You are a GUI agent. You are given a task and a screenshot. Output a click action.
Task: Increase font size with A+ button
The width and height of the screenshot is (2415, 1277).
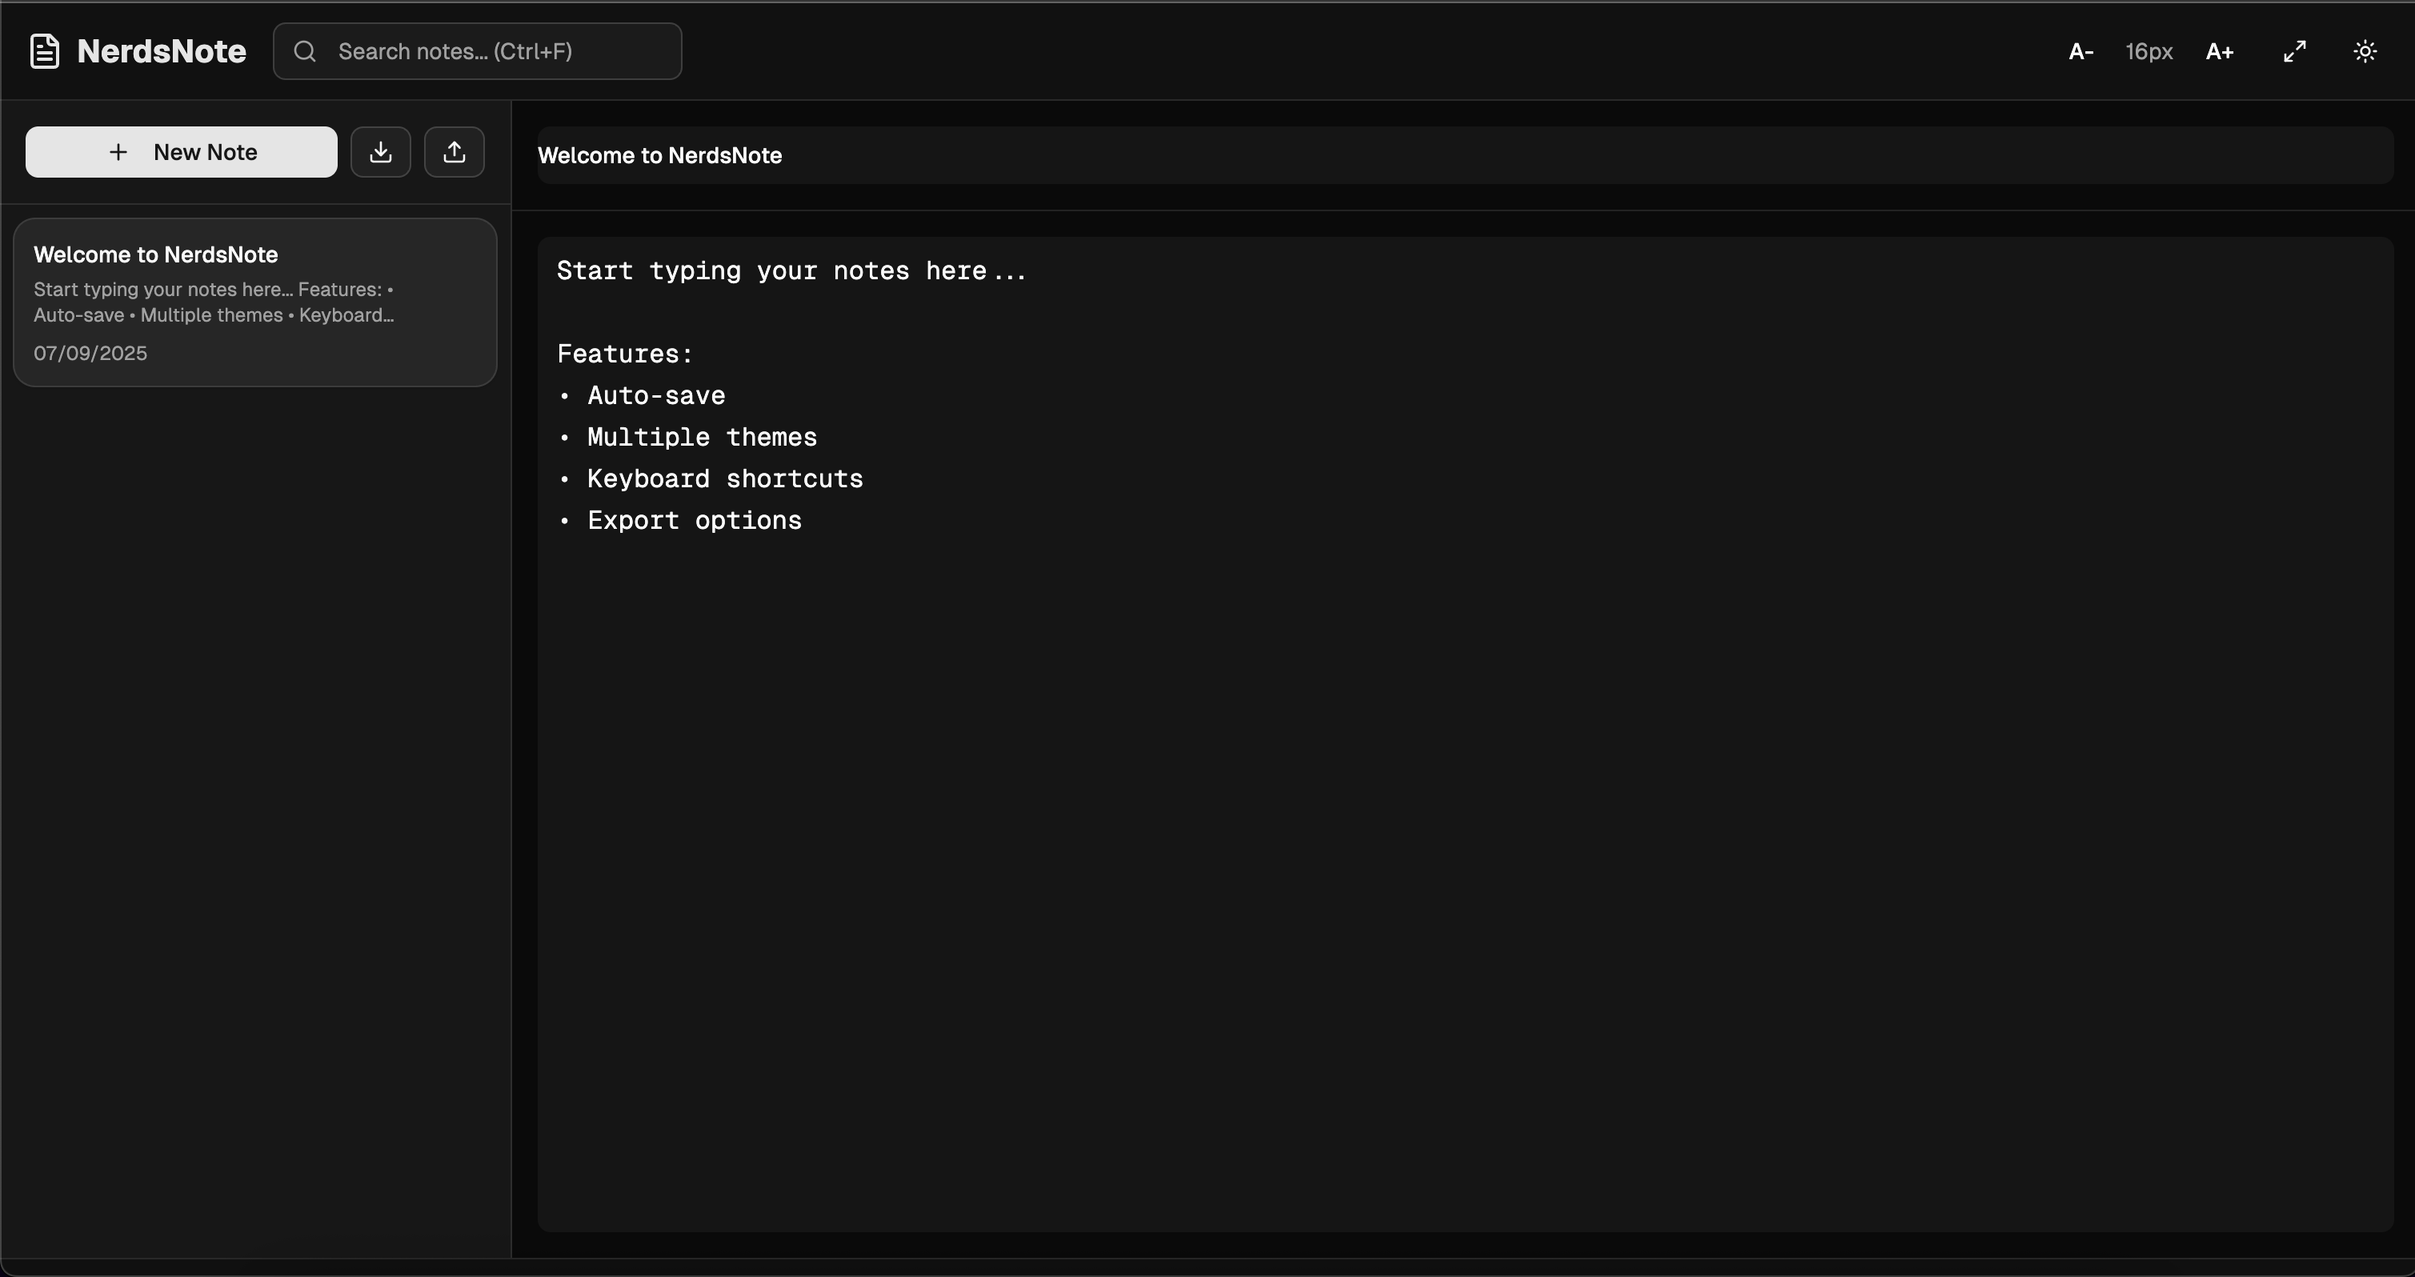(2219, 51)
